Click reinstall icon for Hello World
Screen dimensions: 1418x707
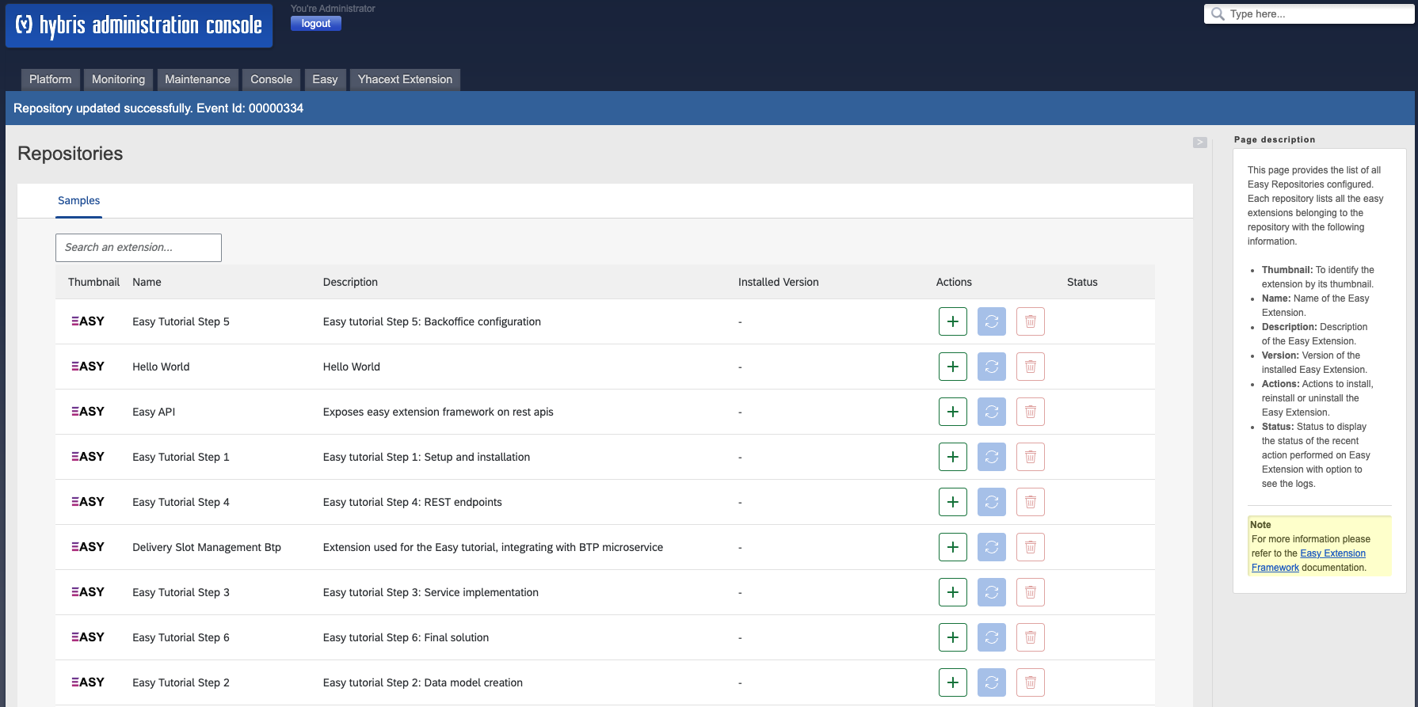[991, 367]
